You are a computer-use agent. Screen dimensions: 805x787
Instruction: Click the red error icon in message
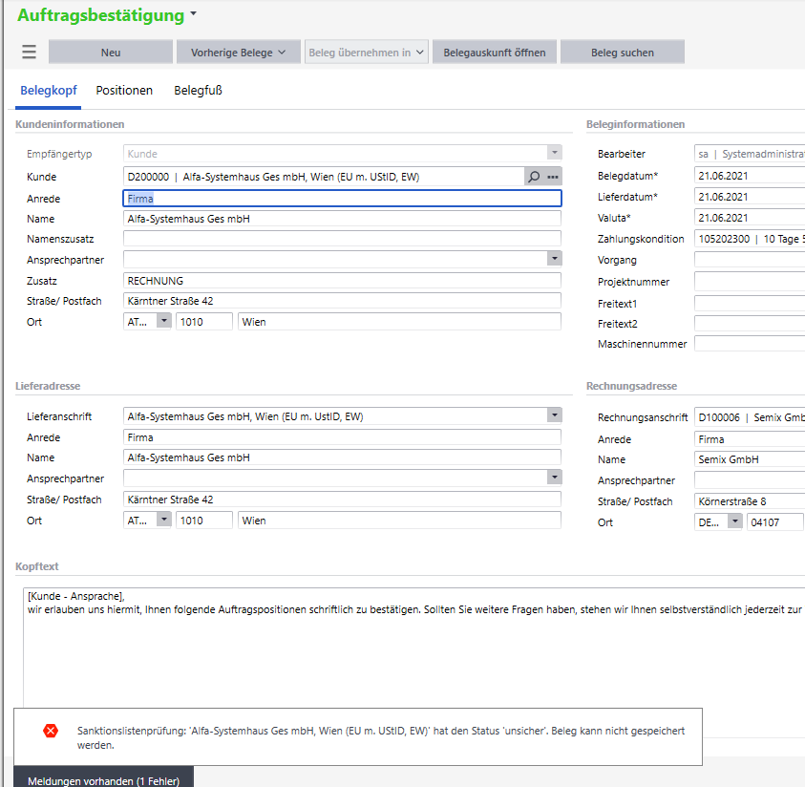[51, 731]
